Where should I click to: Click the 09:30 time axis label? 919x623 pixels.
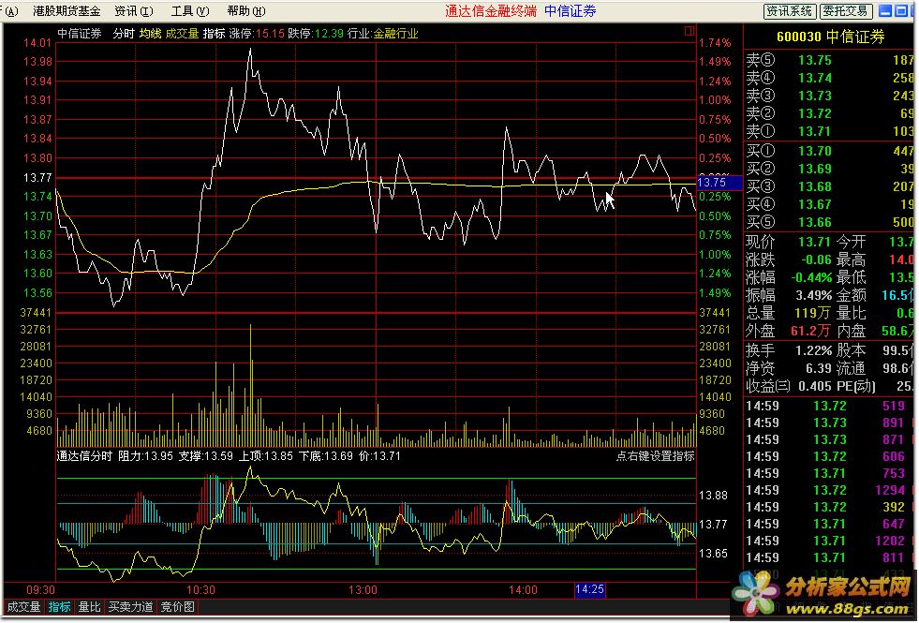40,590
